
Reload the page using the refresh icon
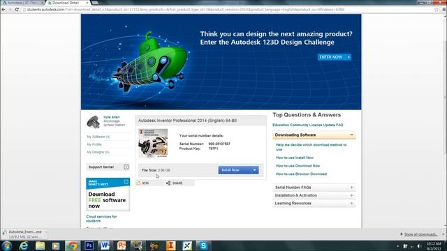tap(17, 9)
